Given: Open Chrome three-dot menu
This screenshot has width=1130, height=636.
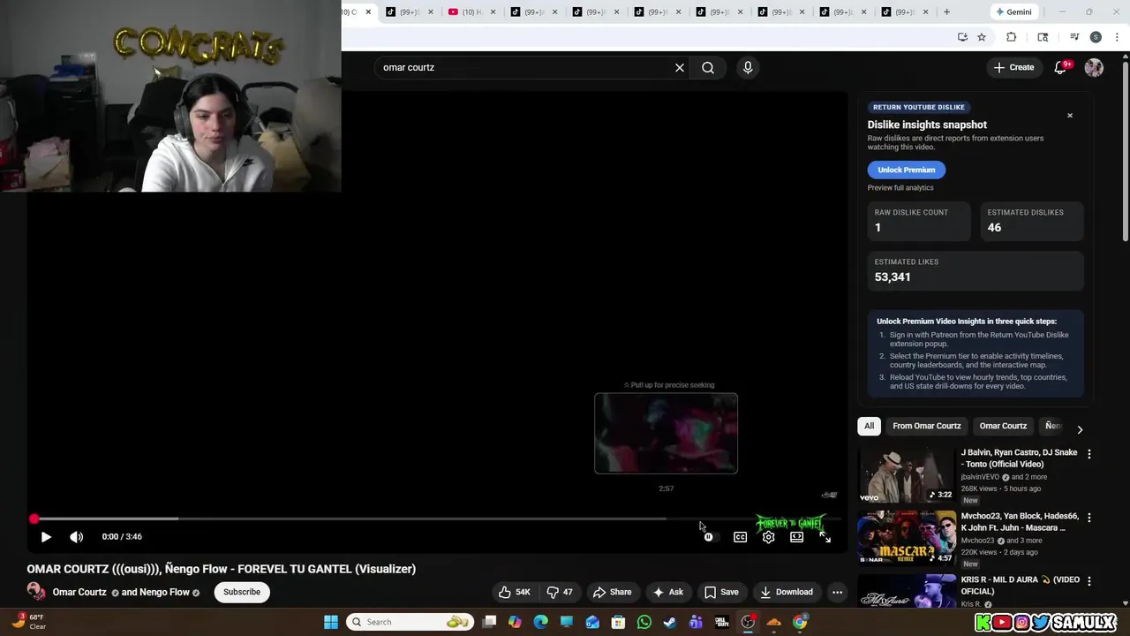Looking at the screenshot, I should coord(1118,37).
